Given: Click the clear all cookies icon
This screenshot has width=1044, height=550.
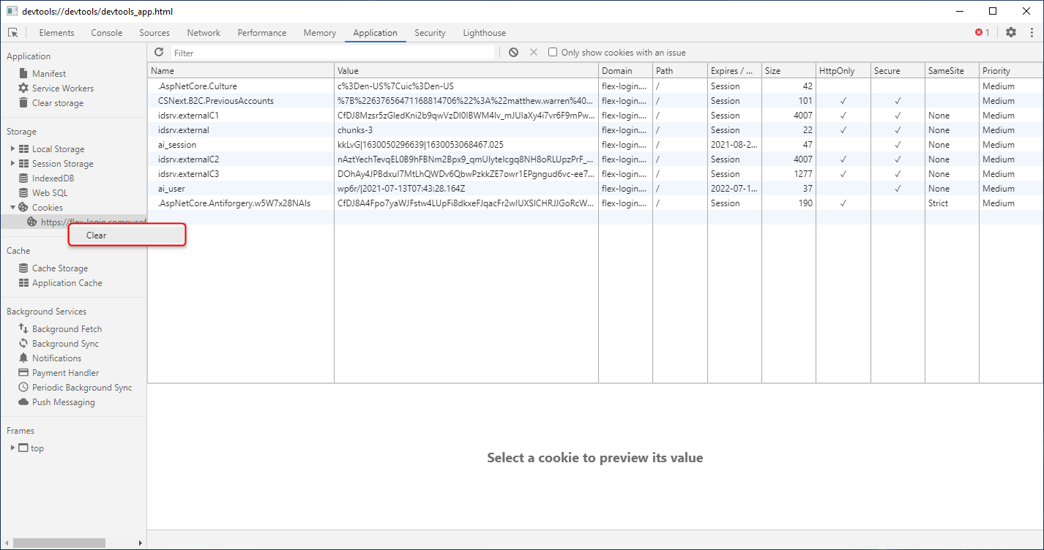Looking at the screenshot, I should click(x=514, y=53).
